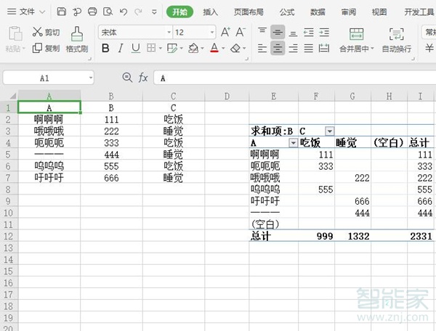Open the borders dropdown arrow
The width and height of the screenshot is (436, 331).
(161, 49)
